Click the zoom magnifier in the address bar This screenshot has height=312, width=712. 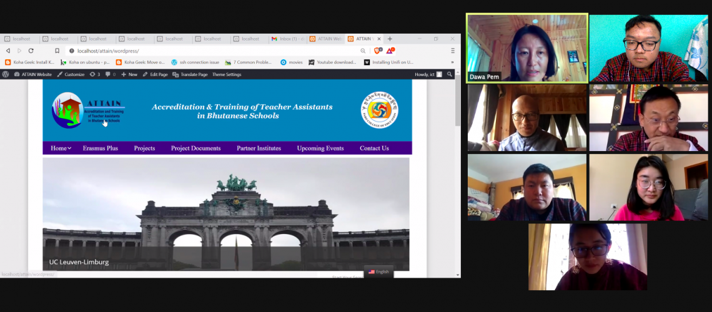(363, 51)
